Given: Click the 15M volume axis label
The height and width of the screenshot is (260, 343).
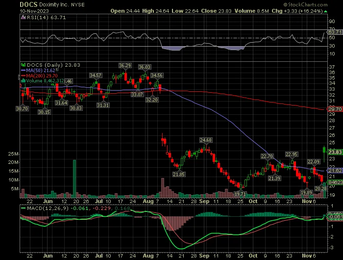Looking at the screenshot, I should [x=13, y=171].
